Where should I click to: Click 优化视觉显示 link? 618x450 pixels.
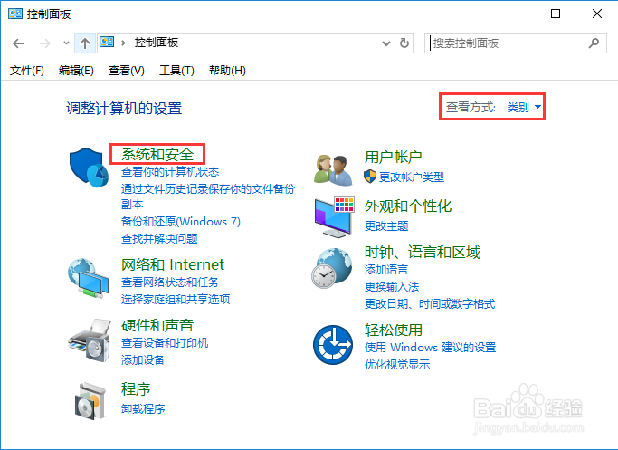point(397,364)
